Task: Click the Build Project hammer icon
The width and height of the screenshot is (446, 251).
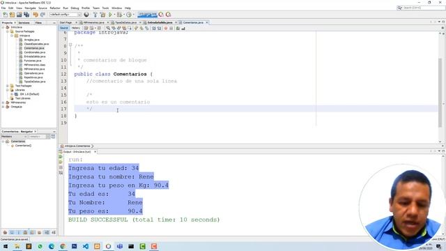Action: click(95, 15)
